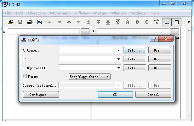The width and height of the screenshot is (194, 126).
Task: Focus the C (Optional) text field
Action: pos(88,68)
